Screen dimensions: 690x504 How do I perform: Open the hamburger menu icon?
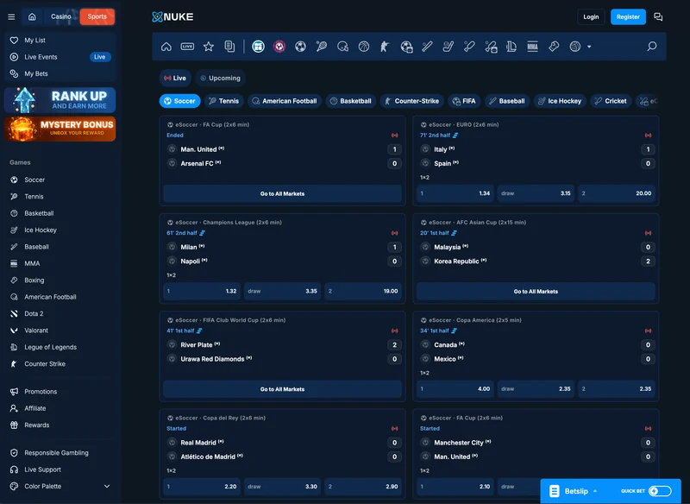11,16
